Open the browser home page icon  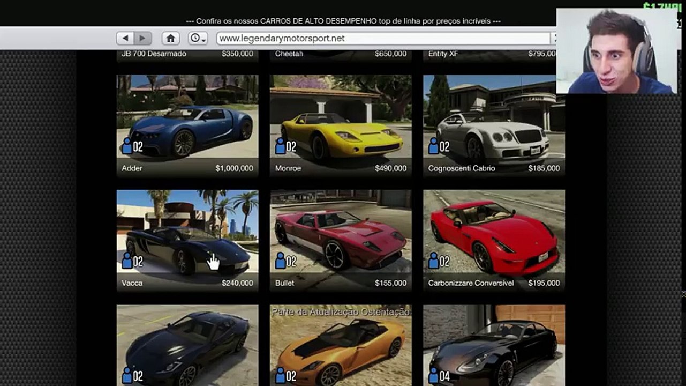click(170, 38)
